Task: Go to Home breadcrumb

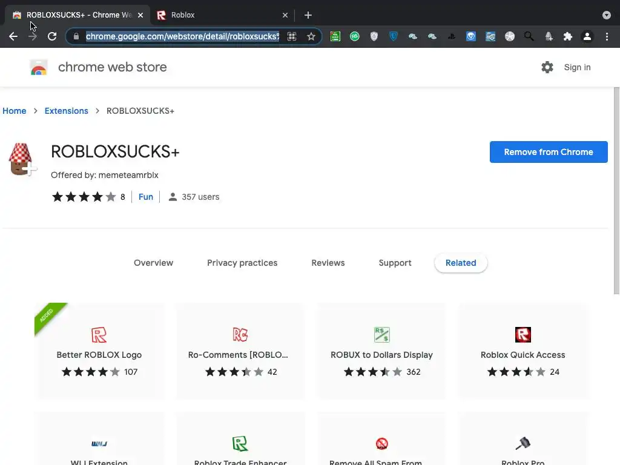Action: [15, 111]
